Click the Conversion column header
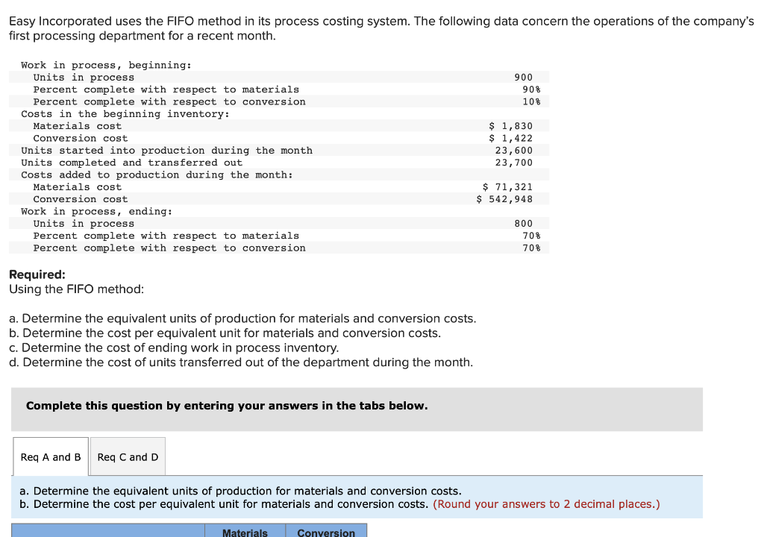Viewport: 764px width, 537px height. click(326, 532)
